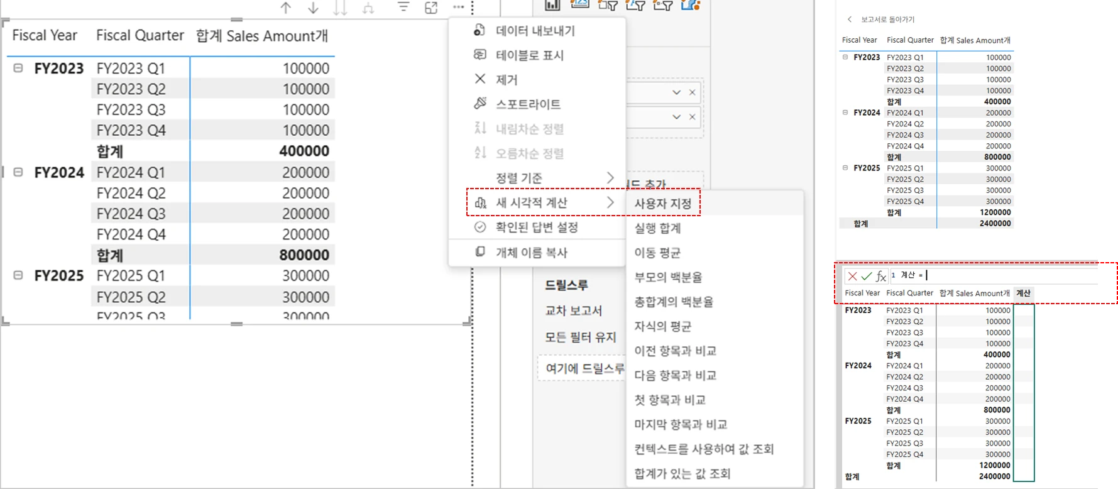Cancel the formula with red X
This screenshot has width=1118, height=489.
(x=852, y=276)
